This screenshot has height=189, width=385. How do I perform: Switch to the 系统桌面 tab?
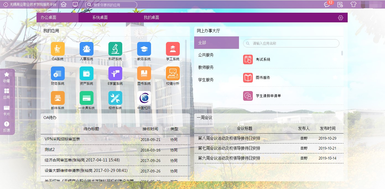pyautogui.click(x=100, y=17)
